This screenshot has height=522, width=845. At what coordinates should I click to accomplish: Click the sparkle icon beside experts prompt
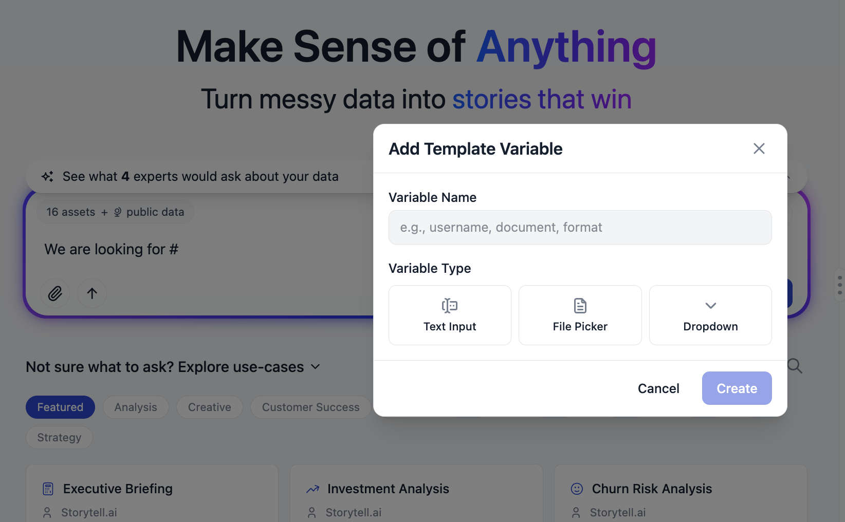pyautogui.click(x=48, y=176)
